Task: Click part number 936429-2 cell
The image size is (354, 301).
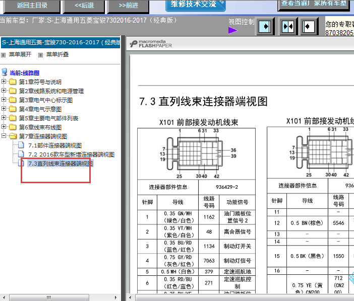Action: (x=227, y=187)
